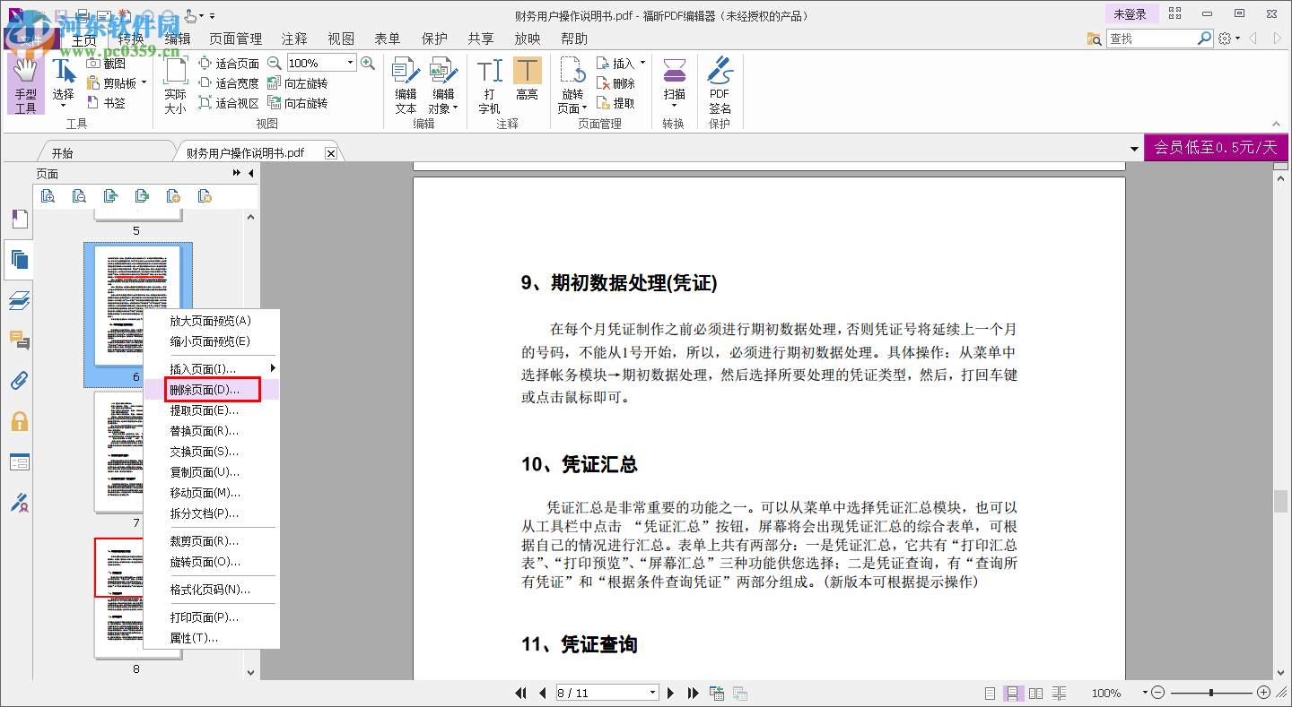The width and height of the screenshot is (1292, 707).
Task: Click the 会员低至0.5元/天 promotion banner
Action: pos(1216,147)
